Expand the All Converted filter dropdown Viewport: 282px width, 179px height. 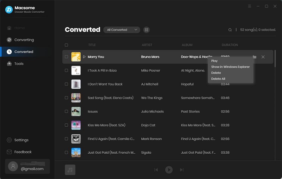(122, 30)
